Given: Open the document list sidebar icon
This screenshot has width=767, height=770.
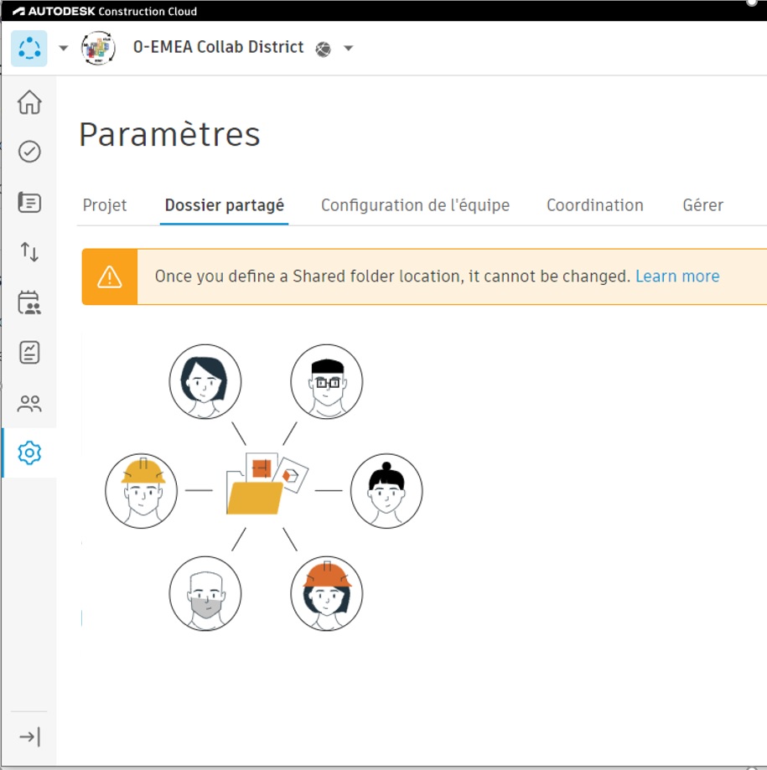Looking at the screenshot, I should coord(29,203).
